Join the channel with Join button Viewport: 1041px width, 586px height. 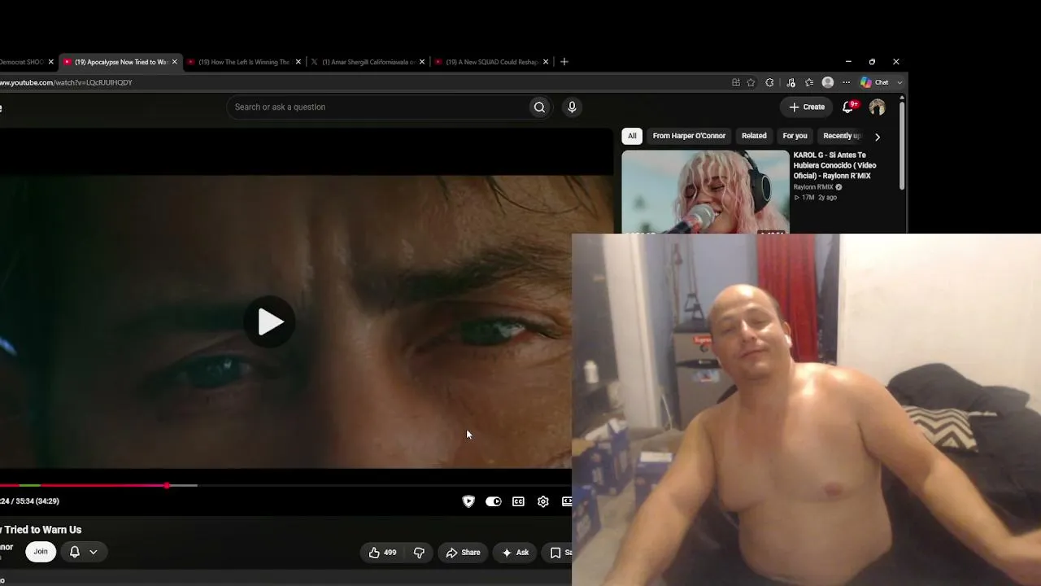[41, 552]
